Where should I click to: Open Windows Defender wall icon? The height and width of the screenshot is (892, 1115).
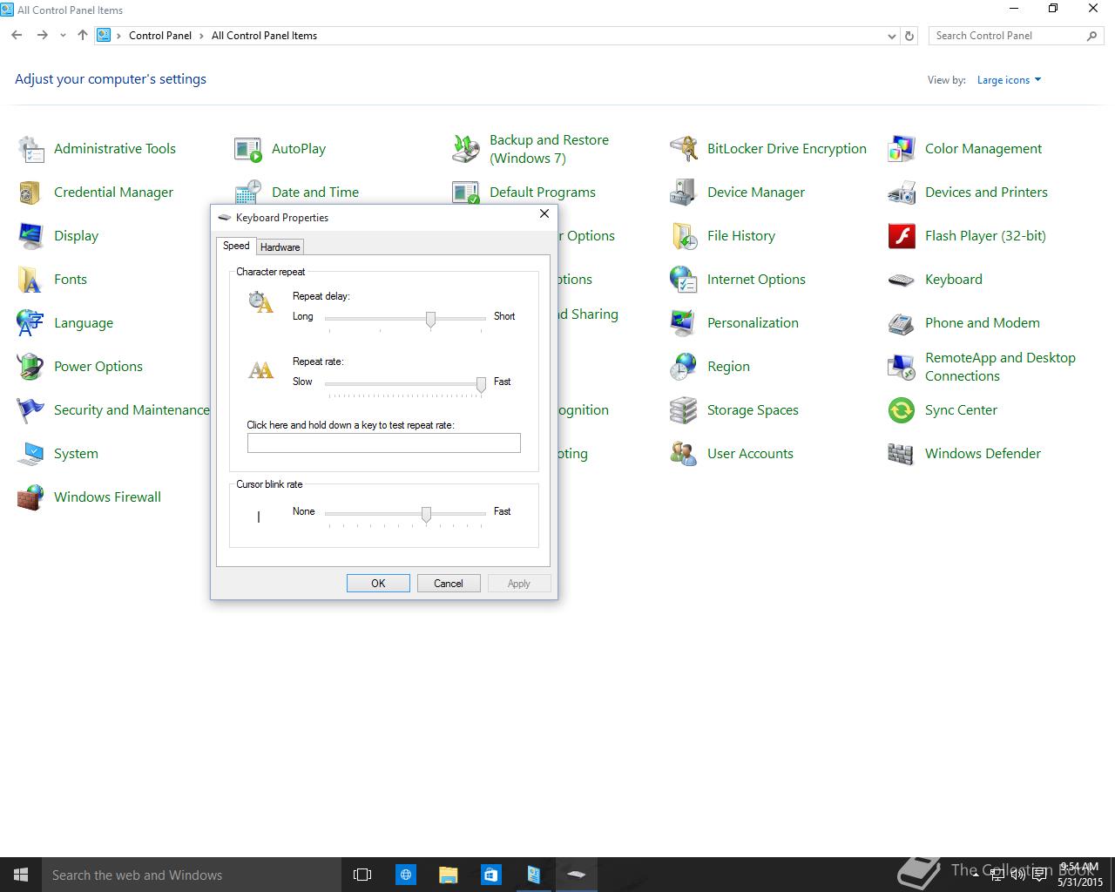(x=902, y=454)
